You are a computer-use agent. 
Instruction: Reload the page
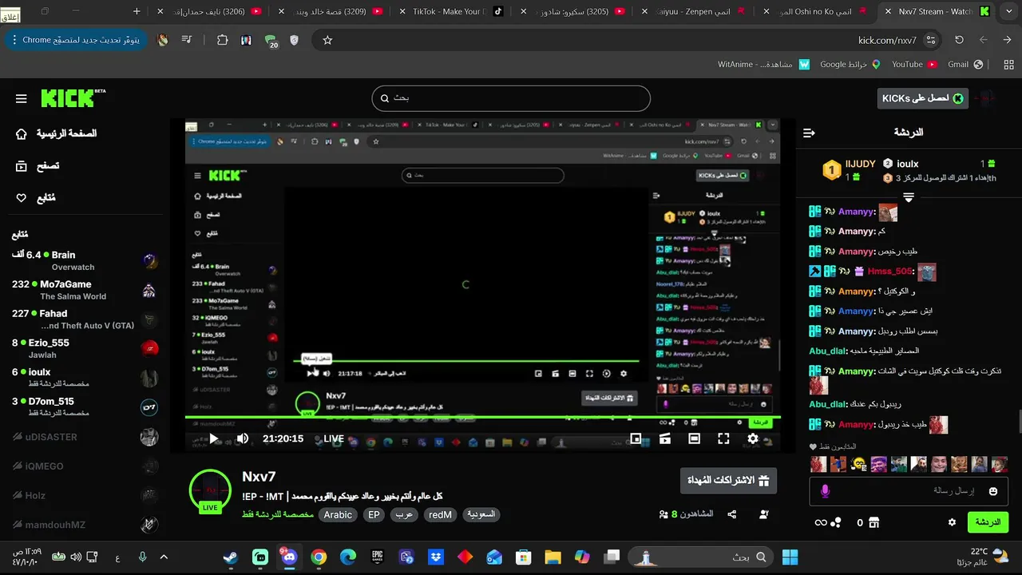959,40
